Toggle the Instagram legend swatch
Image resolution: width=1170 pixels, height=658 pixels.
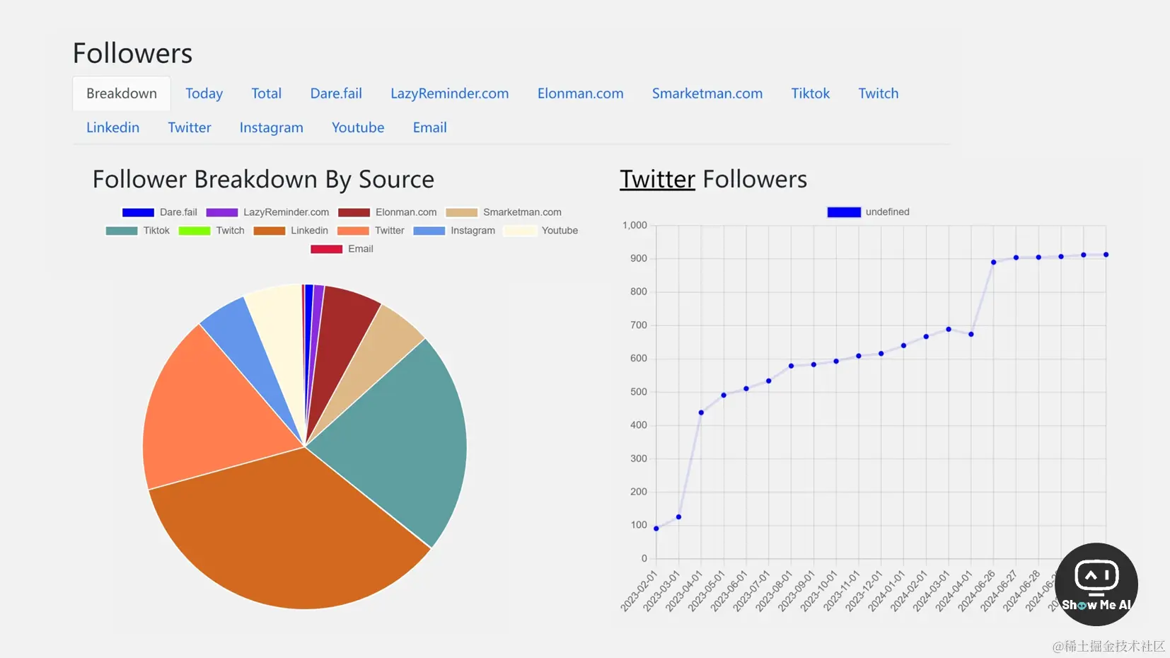point(429,231)
